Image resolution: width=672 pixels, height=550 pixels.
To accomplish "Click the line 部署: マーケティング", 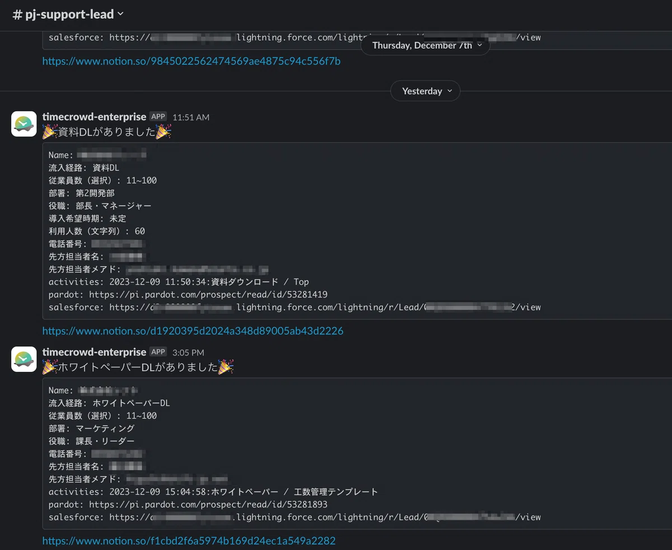I will point(92,428).
